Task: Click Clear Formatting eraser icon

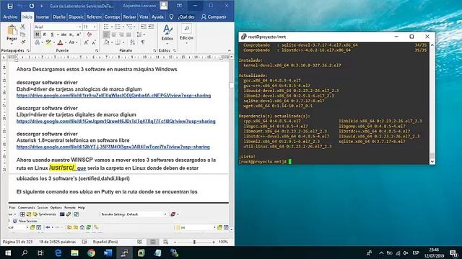Action: click(90, 35)
